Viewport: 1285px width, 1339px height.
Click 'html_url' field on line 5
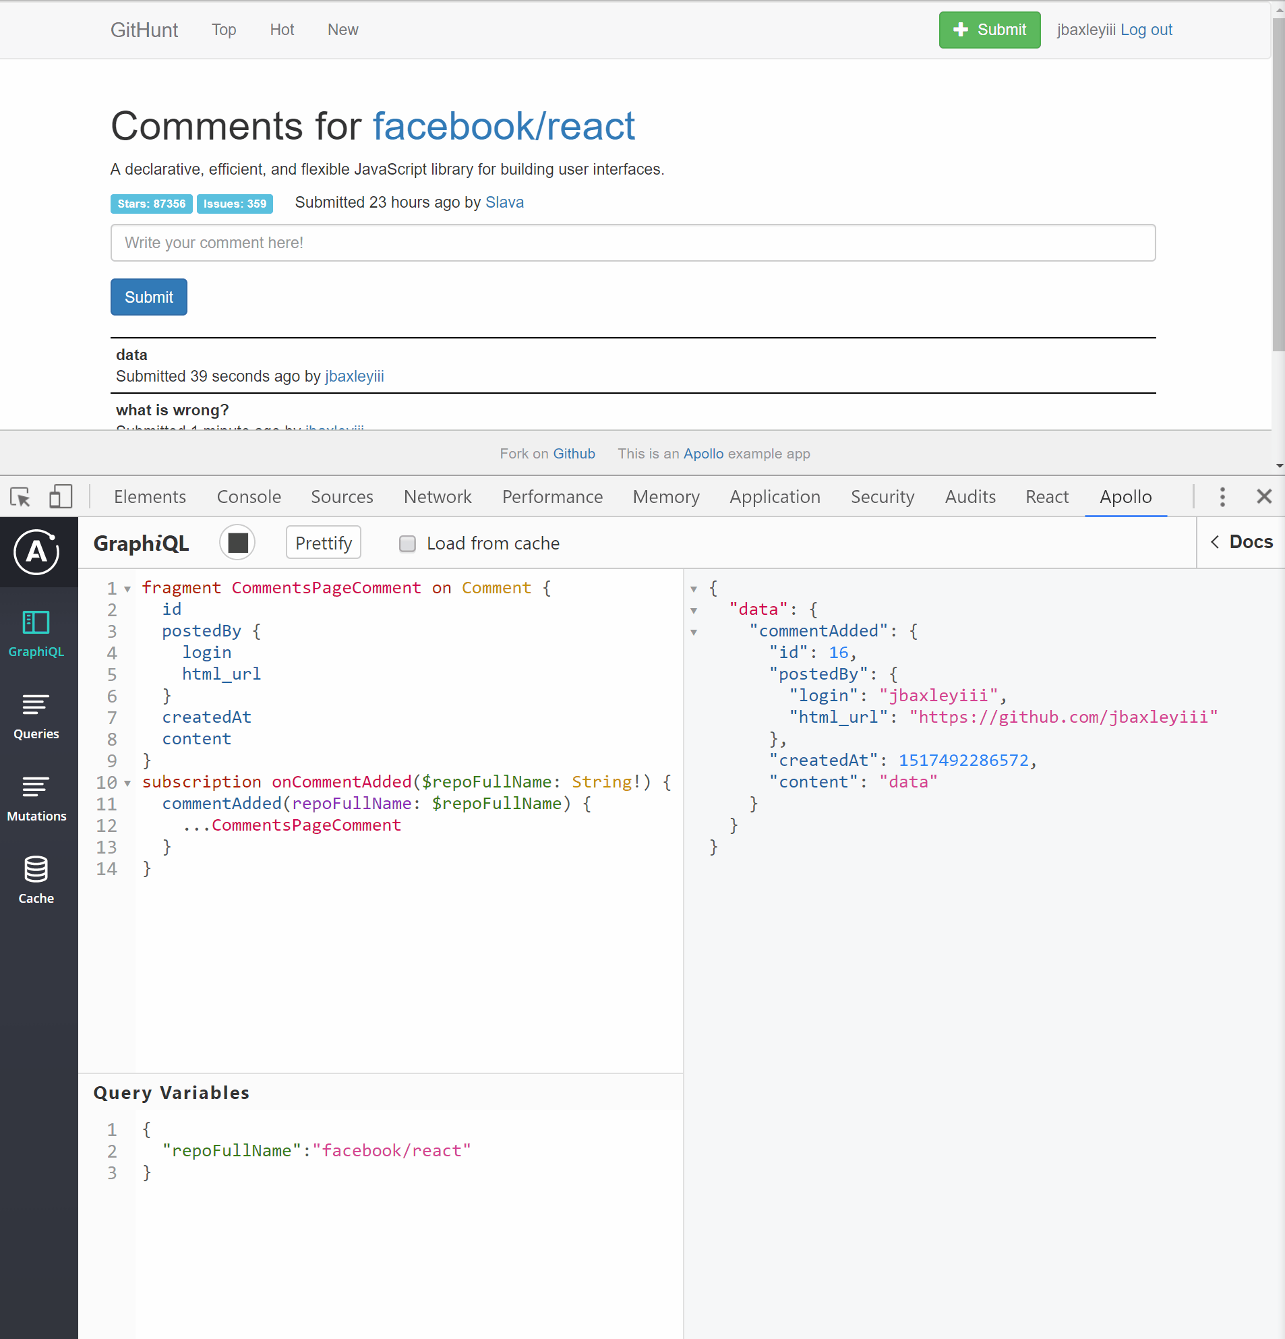coord(221,674)
